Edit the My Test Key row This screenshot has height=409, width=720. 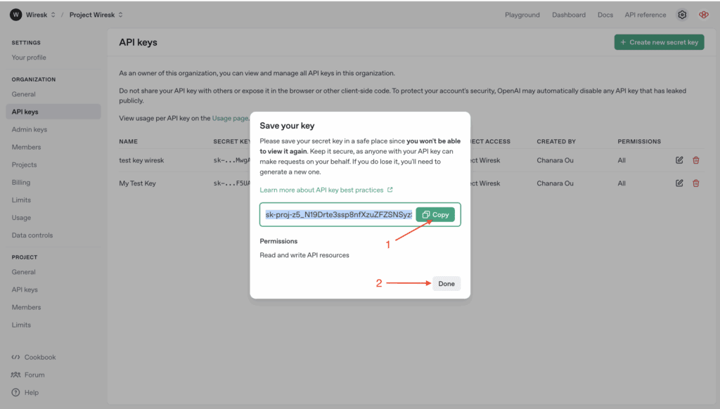(679, 183)
